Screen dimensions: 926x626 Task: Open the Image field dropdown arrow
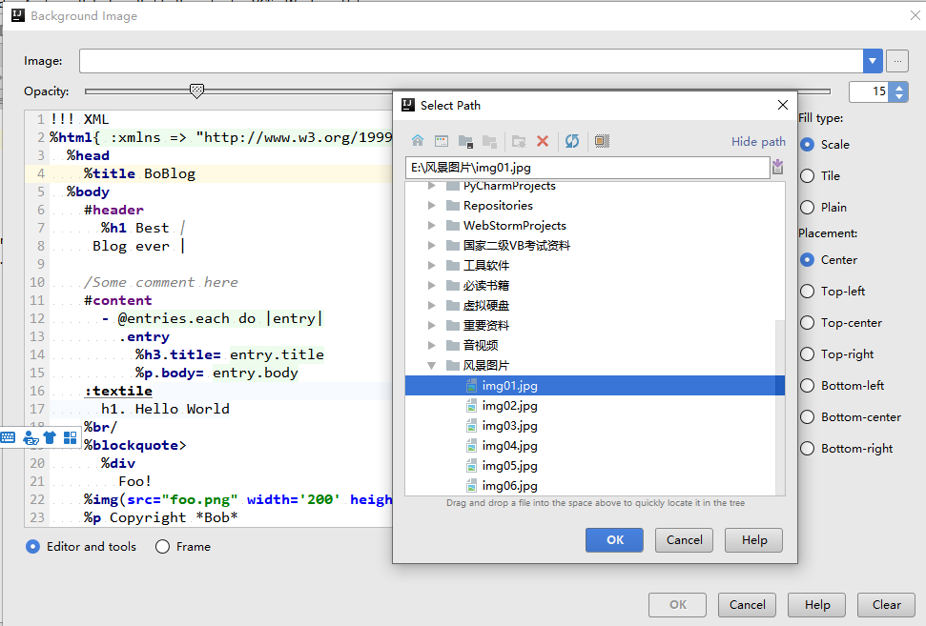(872, 60)
